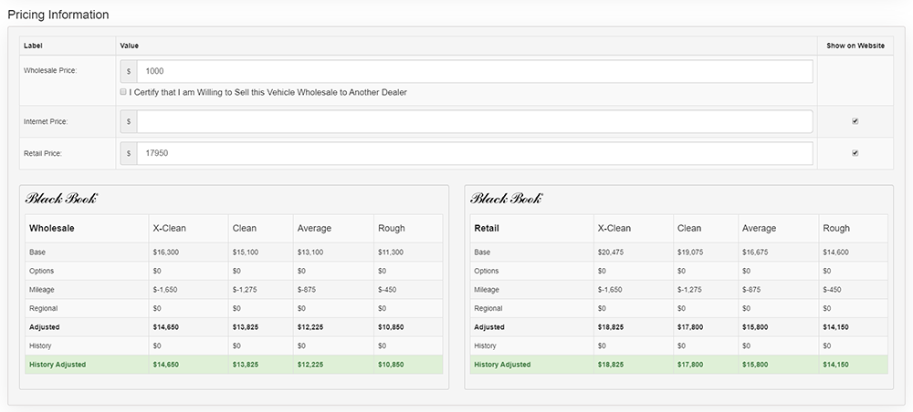Viewport: 913px width, 412px height.
Task: Click the dollar sign beside Wholesale Price
Action: [129, 71]
